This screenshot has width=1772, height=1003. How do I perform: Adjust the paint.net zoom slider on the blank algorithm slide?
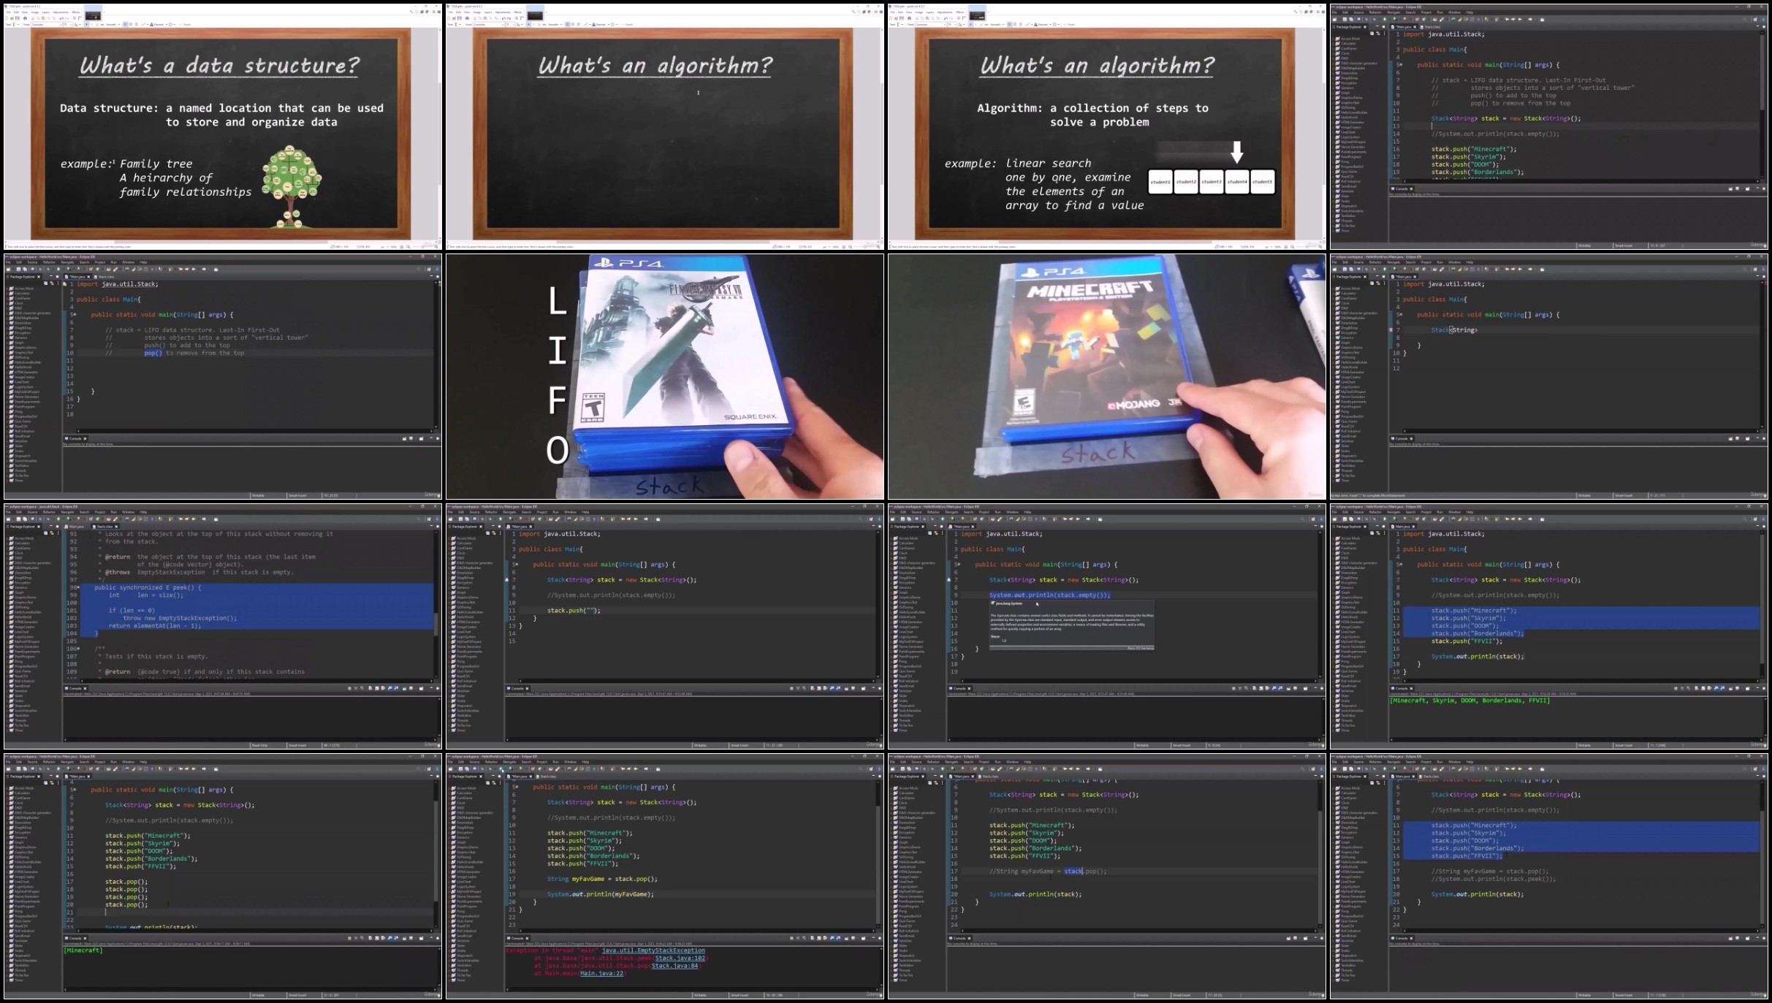864,247
